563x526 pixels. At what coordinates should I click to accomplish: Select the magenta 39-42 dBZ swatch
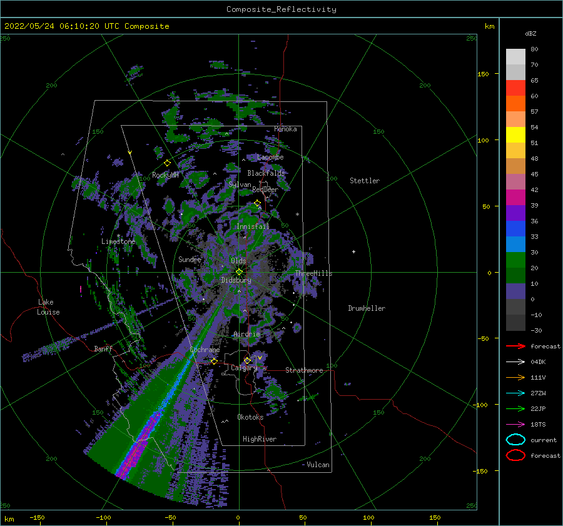tap(515, 198)
